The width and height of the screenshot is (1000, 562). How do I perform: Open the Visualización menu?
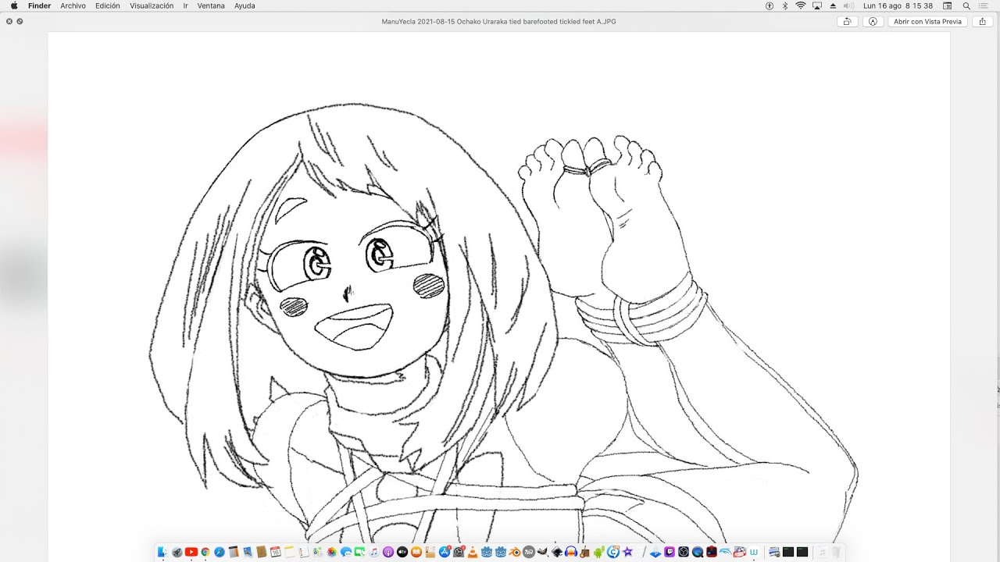[x=152, y=5]
